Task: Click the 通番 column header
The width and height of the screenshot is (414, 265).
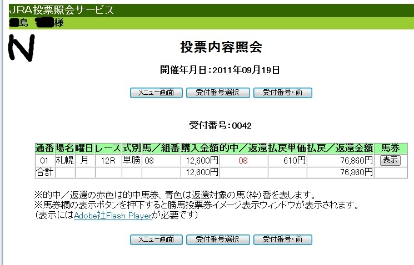Action: pyautogui.click(x=44, y=149)
